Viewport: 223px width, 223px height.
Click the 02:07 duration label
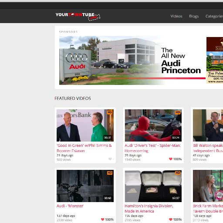[176, 198]
